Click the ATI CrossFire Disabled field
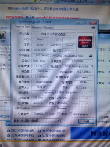The height and width of the screenshot is (147, 110). (61, 108)
